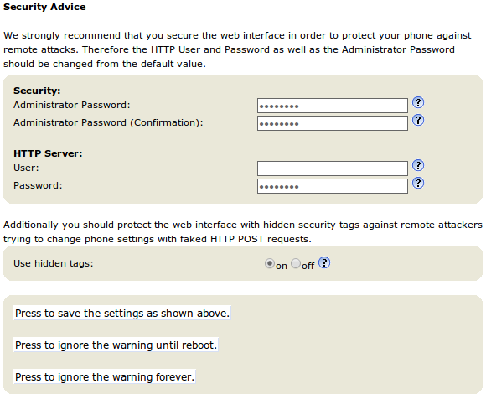Show help for HTTP Server Password
The image size is (486, 399).
[418, 183]
